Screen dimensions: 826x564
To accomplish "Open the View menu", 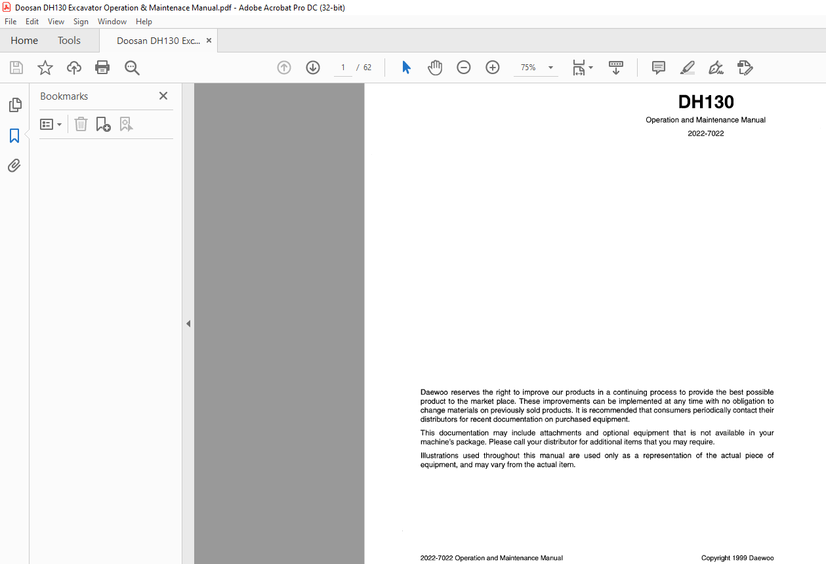I will pyautogui.click(x=56, y=22).
